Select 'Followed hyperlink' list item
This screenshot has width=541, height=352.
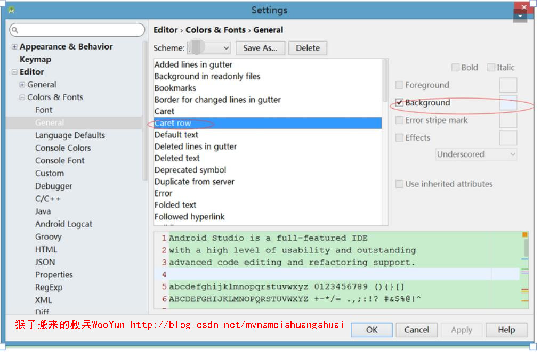(268, 217)
